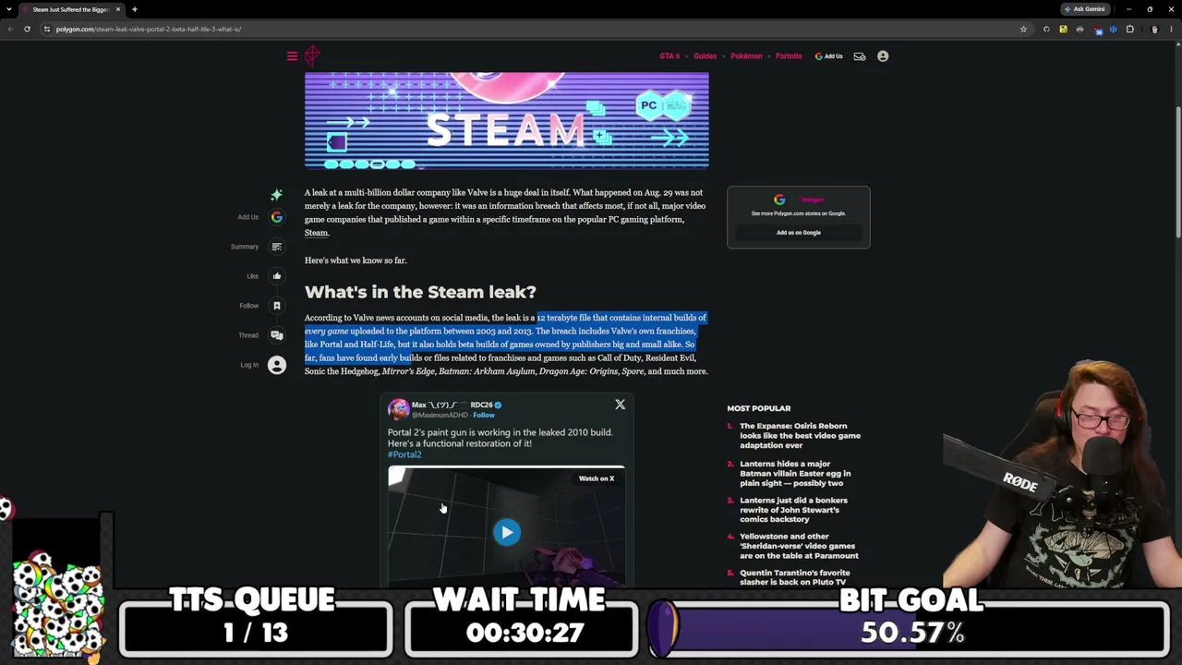The height and width of the screenshot is (665, 1182).
Task: Click the Add us on Google button
Action: (x=798, y=233)
